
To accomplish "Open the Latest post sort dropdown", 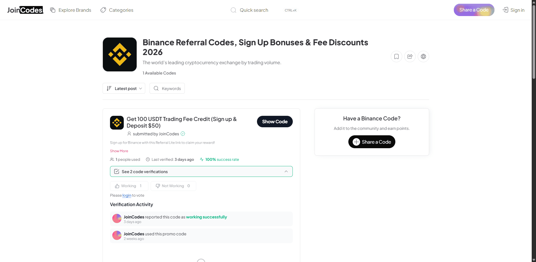I will click(124, 88).
